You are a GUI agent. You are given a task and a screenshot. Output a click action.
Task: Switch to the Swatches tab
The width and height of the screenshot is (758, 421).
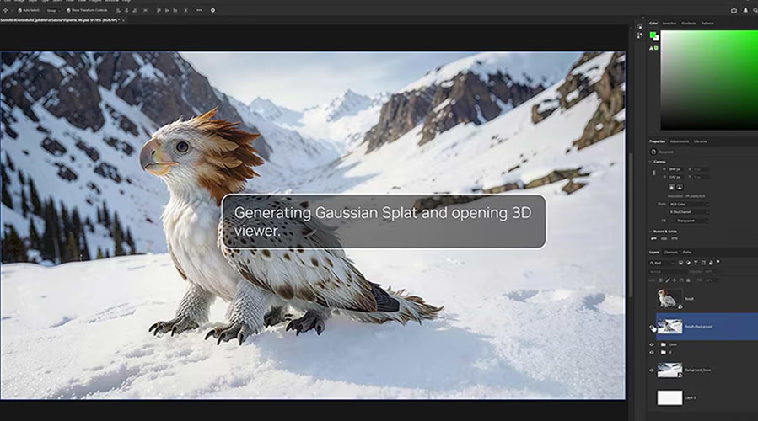669,24
